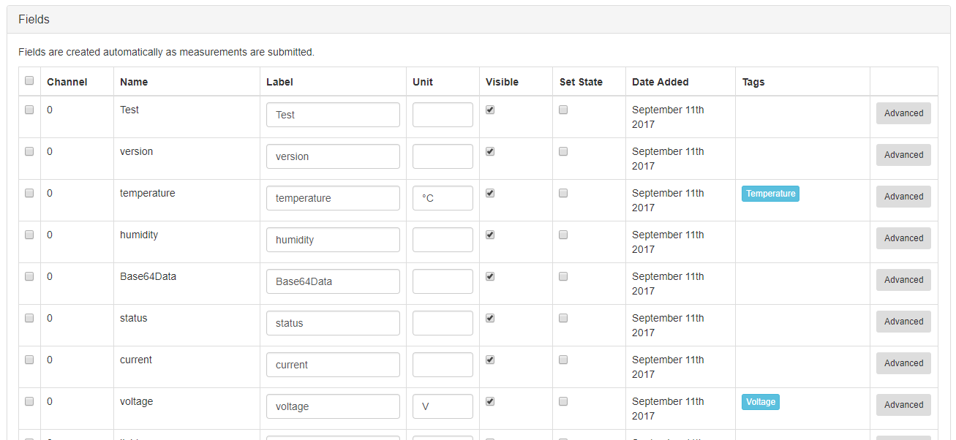This screenshot has width=956, height=440.
Task: Uncheck Visible for the temperature field
Action: (490, 193)
